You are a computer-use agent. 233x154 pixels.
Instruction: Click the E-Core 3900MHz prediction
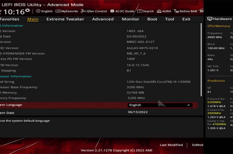(214, 113)
